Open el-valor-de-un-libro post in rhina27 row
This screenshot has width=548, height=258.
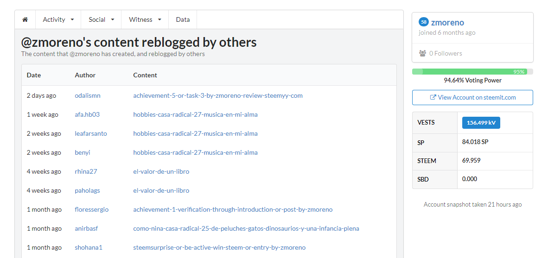pos(161,171)
